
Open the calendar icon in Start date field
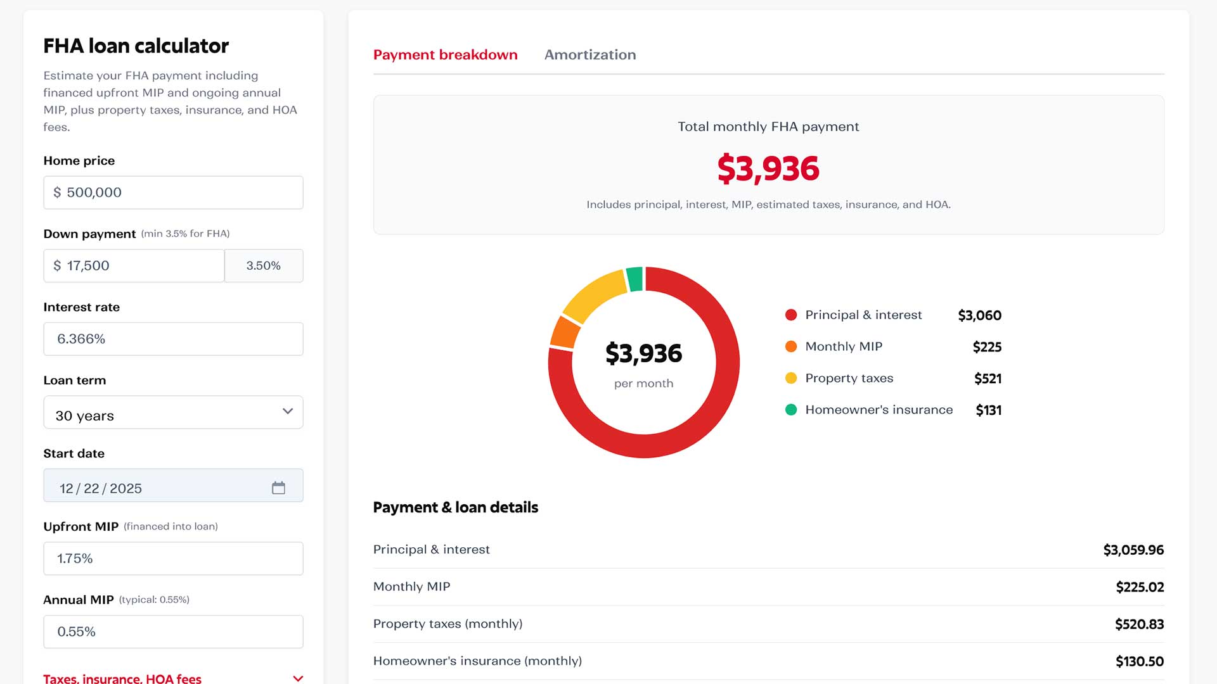[279, 487]
